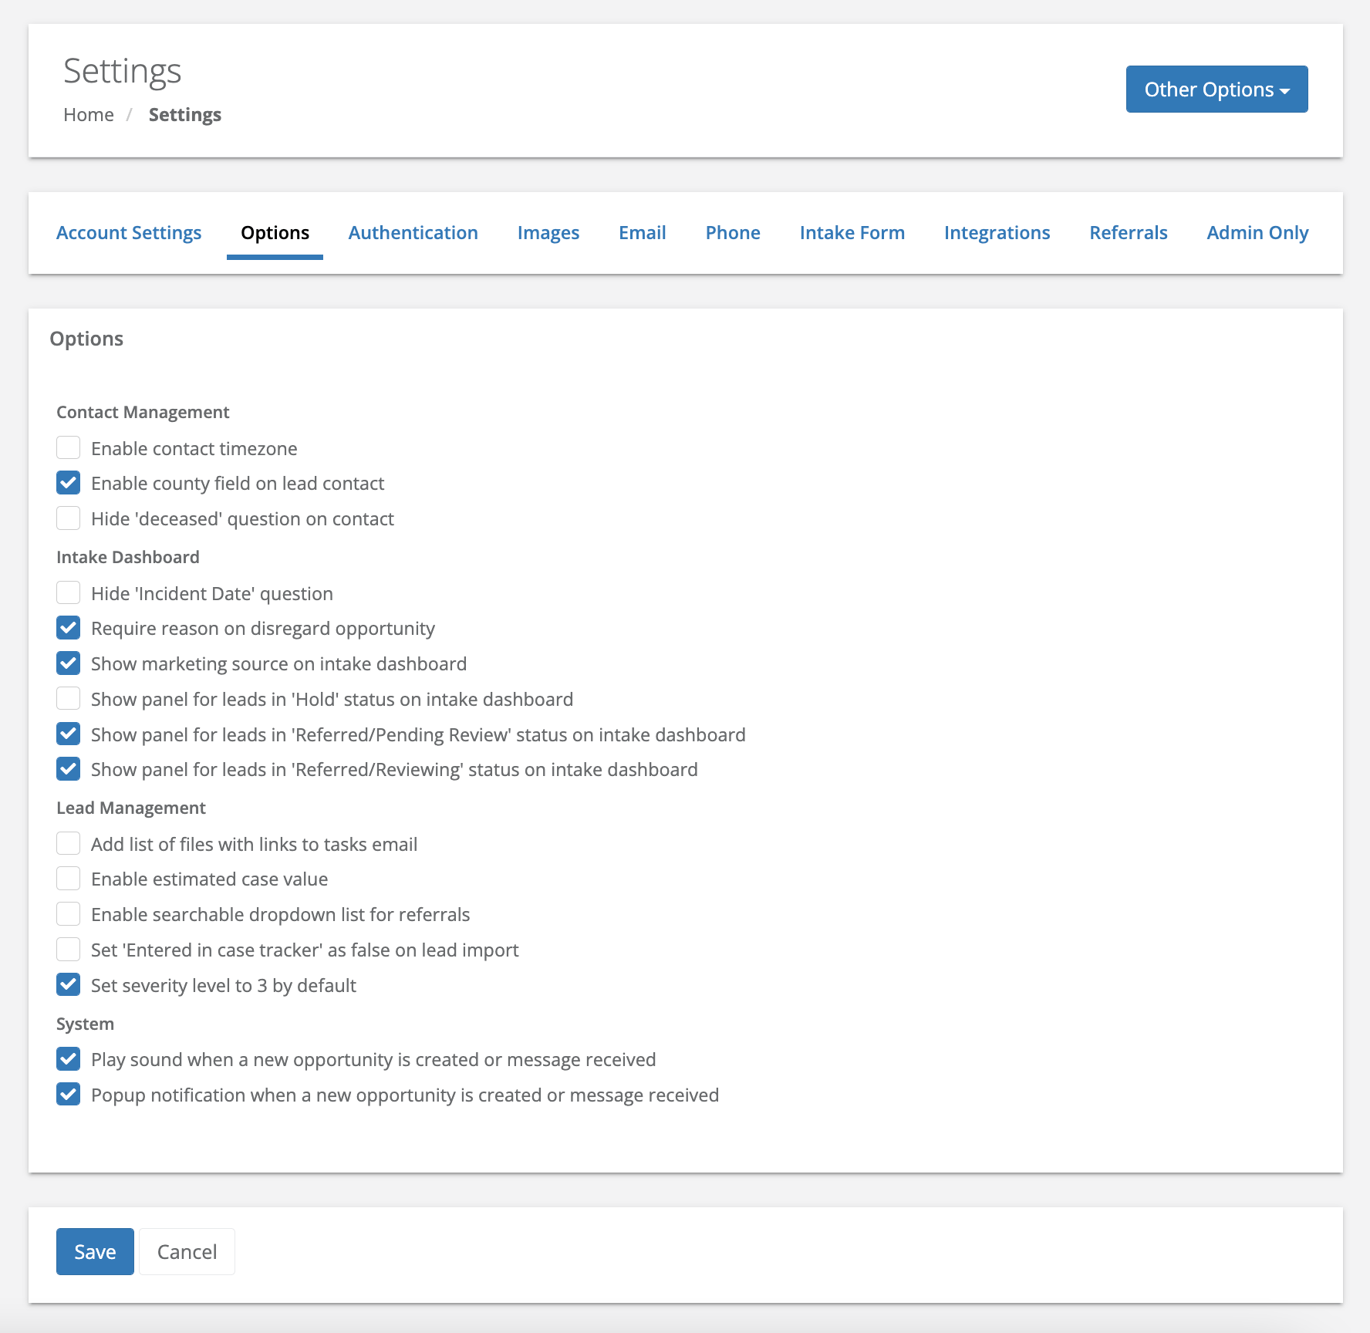
Task: Click the Home breadcrumb link
Action: [89, 115]
